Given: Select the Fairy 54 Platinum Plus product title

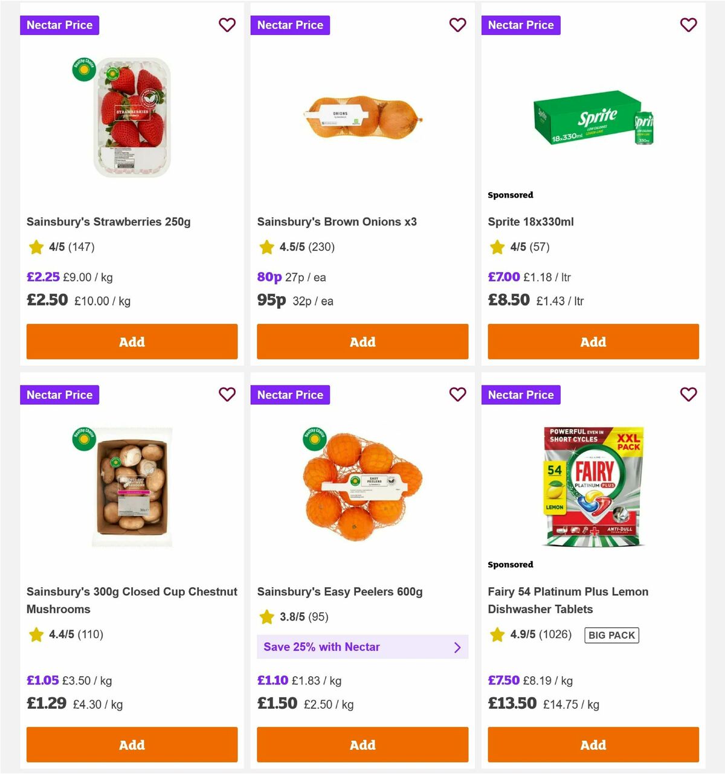Looking at the screenshot, I should (568, 600).
